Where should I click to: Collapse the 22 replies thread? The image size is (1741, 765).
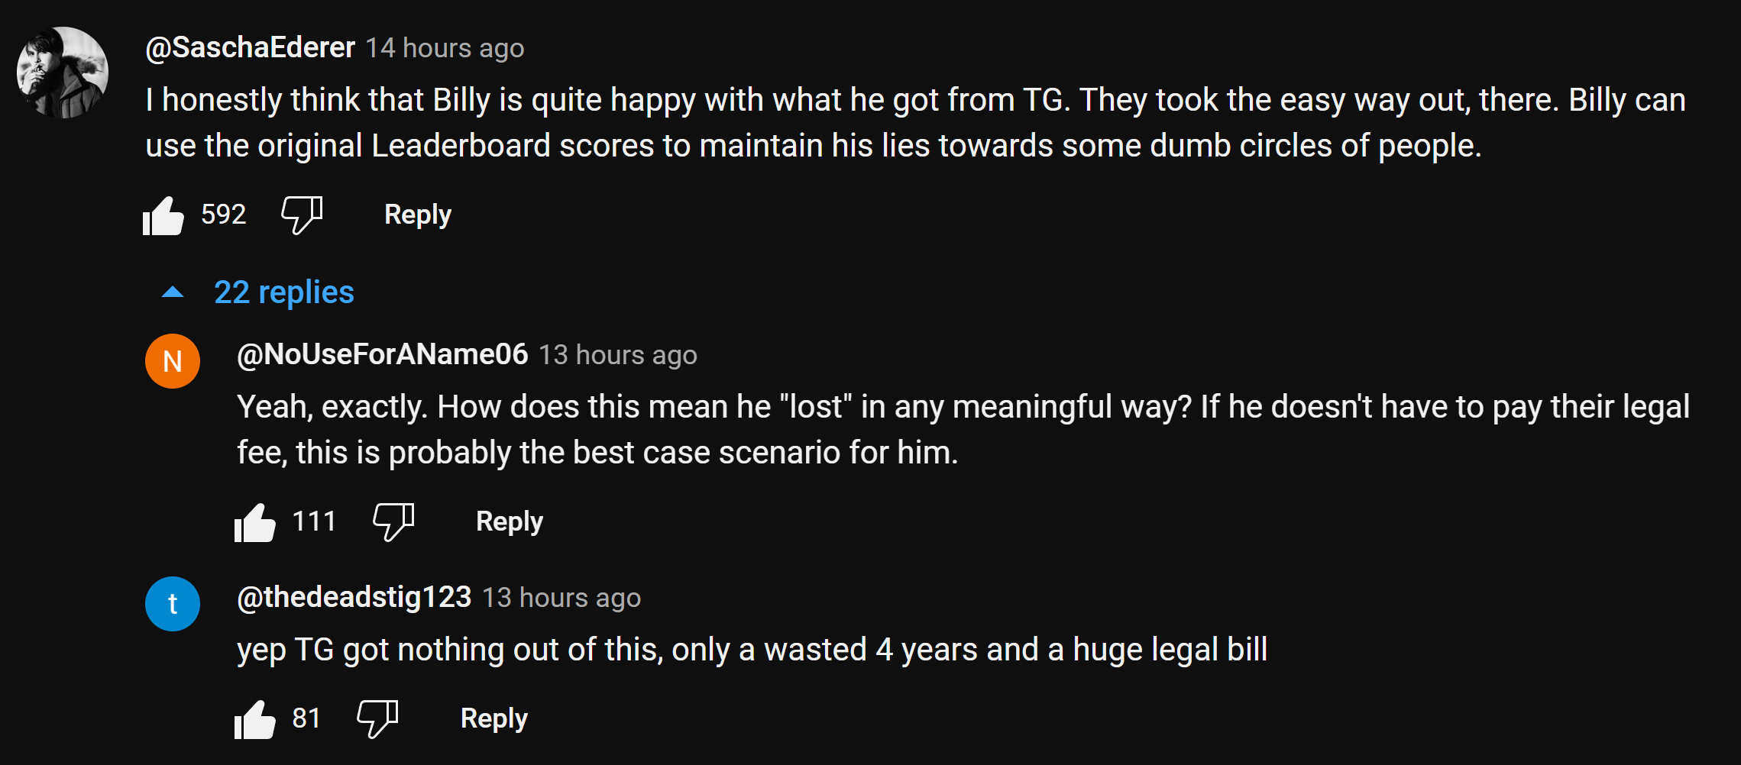[283, 292]
